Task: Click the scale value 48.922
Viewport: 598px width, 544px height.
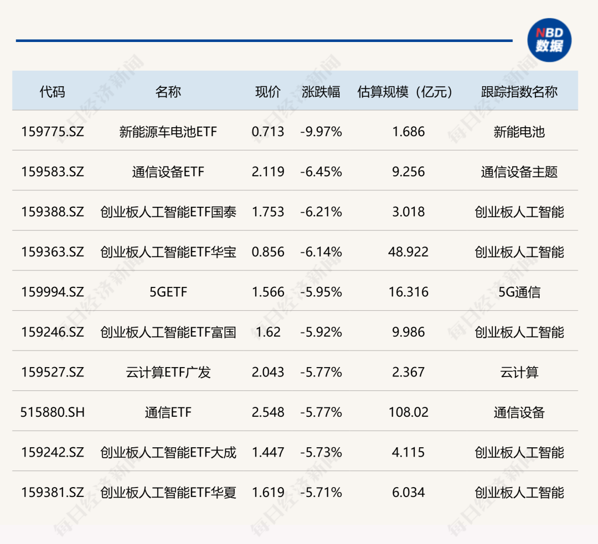Action: click(x=409, y=252)
